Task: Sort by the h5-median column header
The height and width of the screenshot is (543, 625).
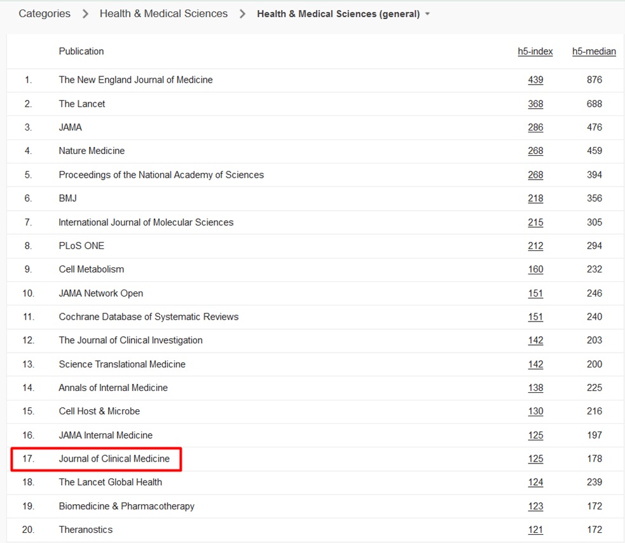Action: coord(594,52)
